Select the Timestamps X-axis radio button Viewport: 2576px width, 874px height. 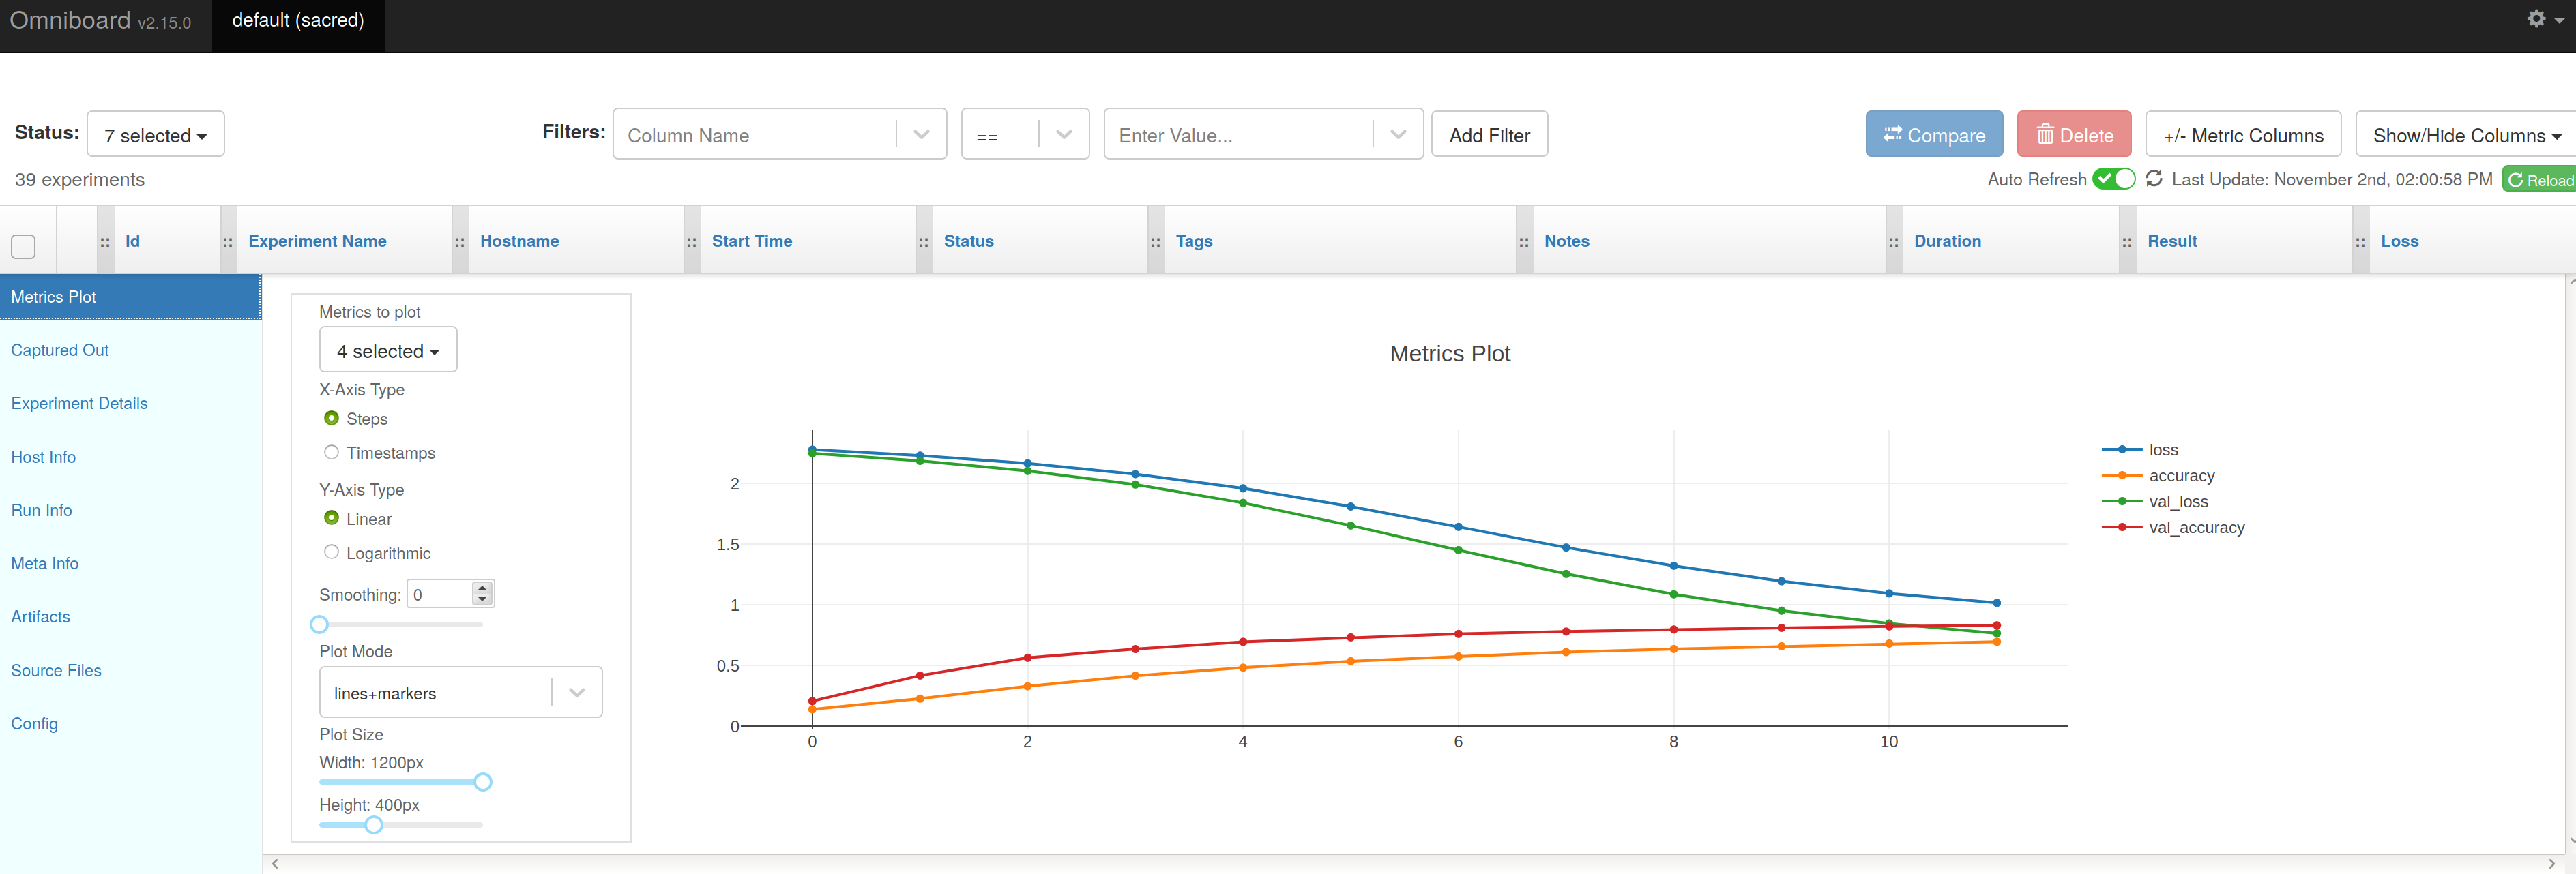click(x=331, y=453)
